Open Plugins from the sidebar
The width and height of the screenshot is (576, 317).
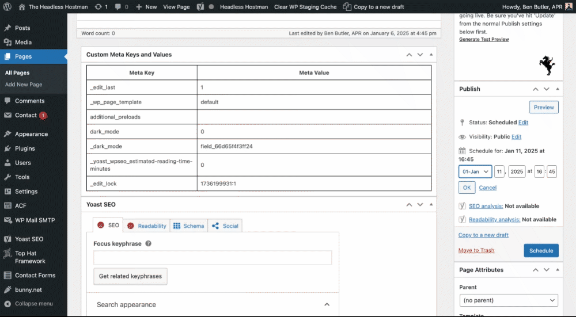click(x=25, y=148)
